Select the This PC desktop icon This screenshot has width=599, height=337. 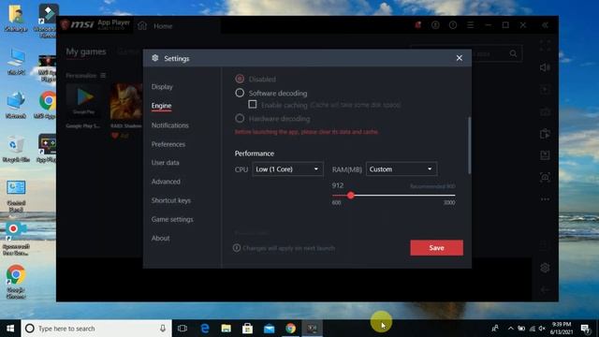(x=16, y=61)
